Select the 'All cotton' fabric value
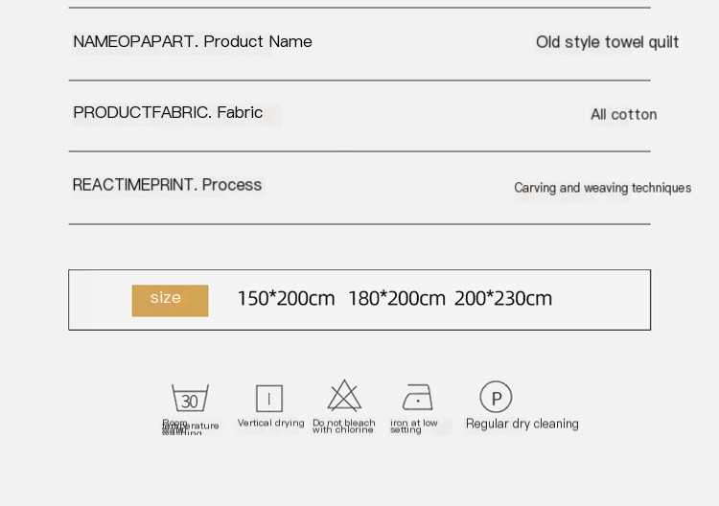The width and height of the screenshot is (719, 506). click(x=623, y=115)
